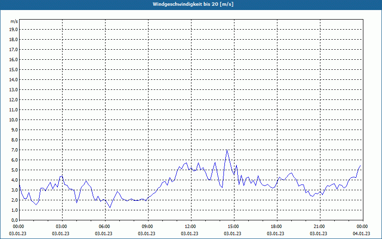Click the 12,0 y-axis label
The width and height of the screenshot is (382, 239).
coord(14,100)
